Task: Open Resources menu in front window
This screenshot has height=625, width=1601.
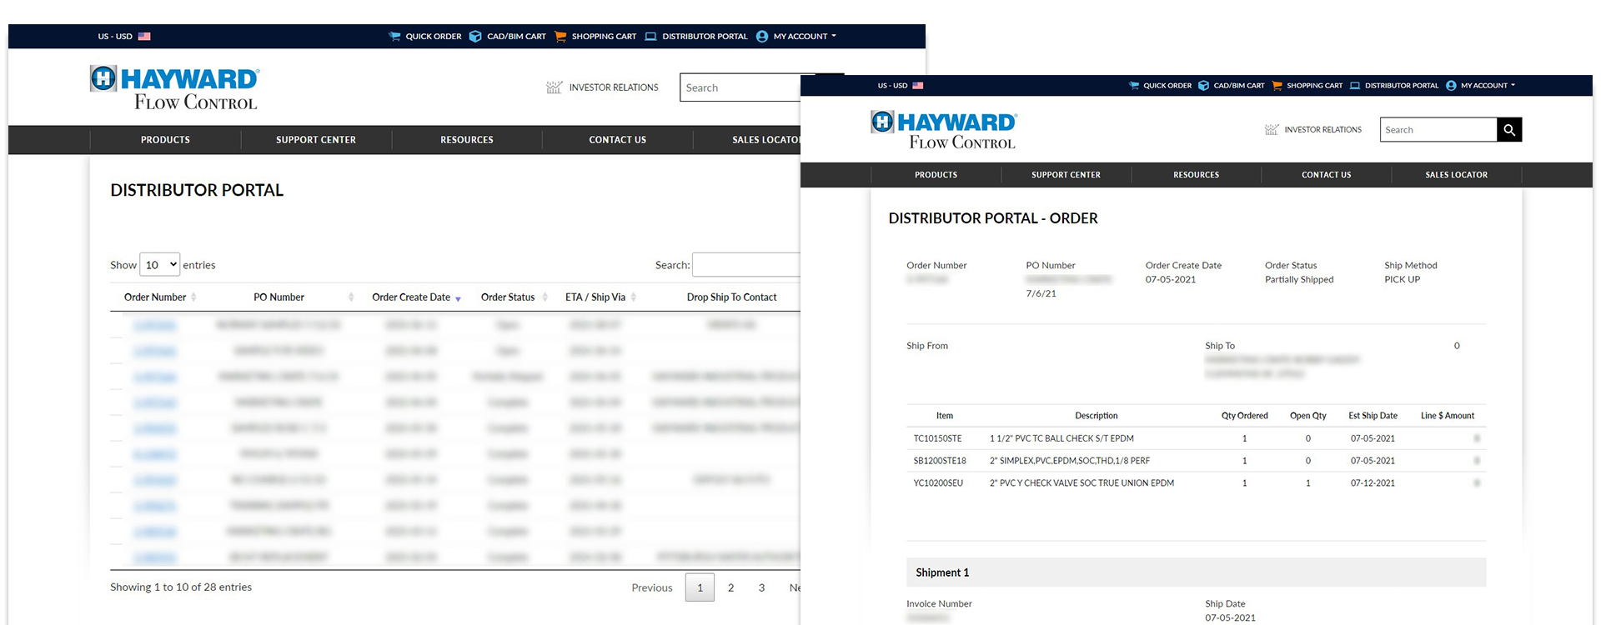Action: pos(1196,175)
